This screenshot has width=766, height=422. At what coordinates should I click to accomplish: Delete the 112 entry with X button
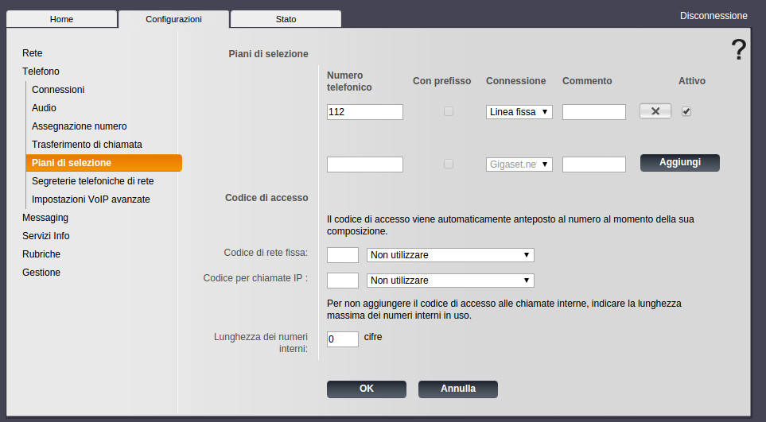pyautogui.click(x=655, y=111)
